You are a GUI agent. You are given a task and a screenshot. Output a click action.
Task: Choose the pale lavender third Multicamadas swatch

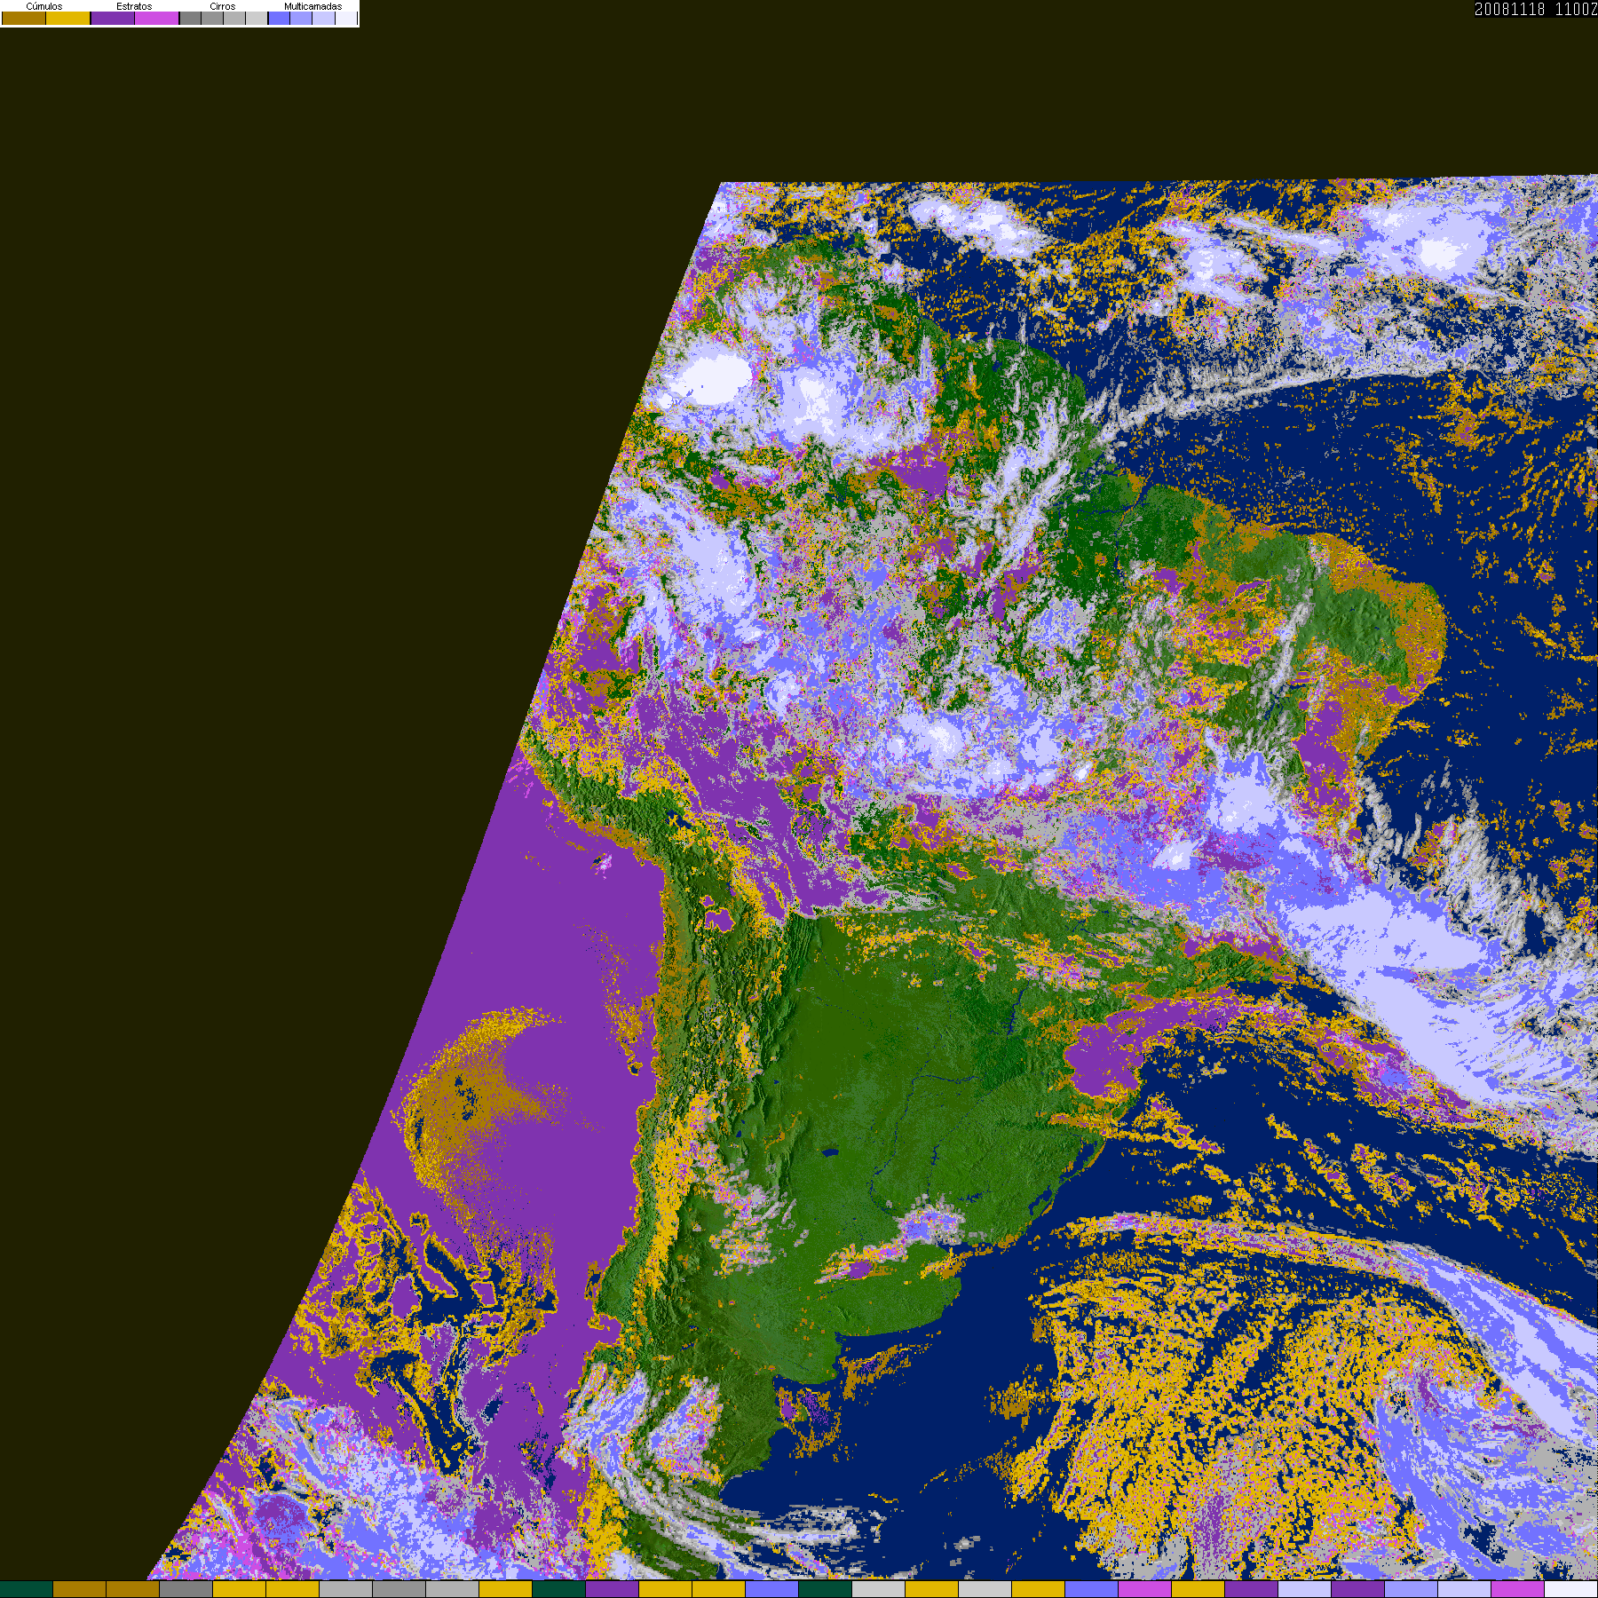point(324,19)
